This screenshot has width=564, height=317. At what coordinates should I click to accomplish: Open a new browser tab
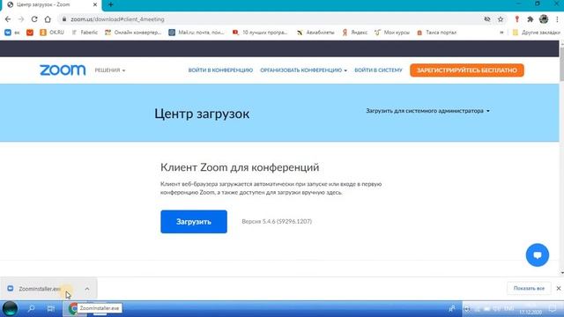click(x=111, y=5)
